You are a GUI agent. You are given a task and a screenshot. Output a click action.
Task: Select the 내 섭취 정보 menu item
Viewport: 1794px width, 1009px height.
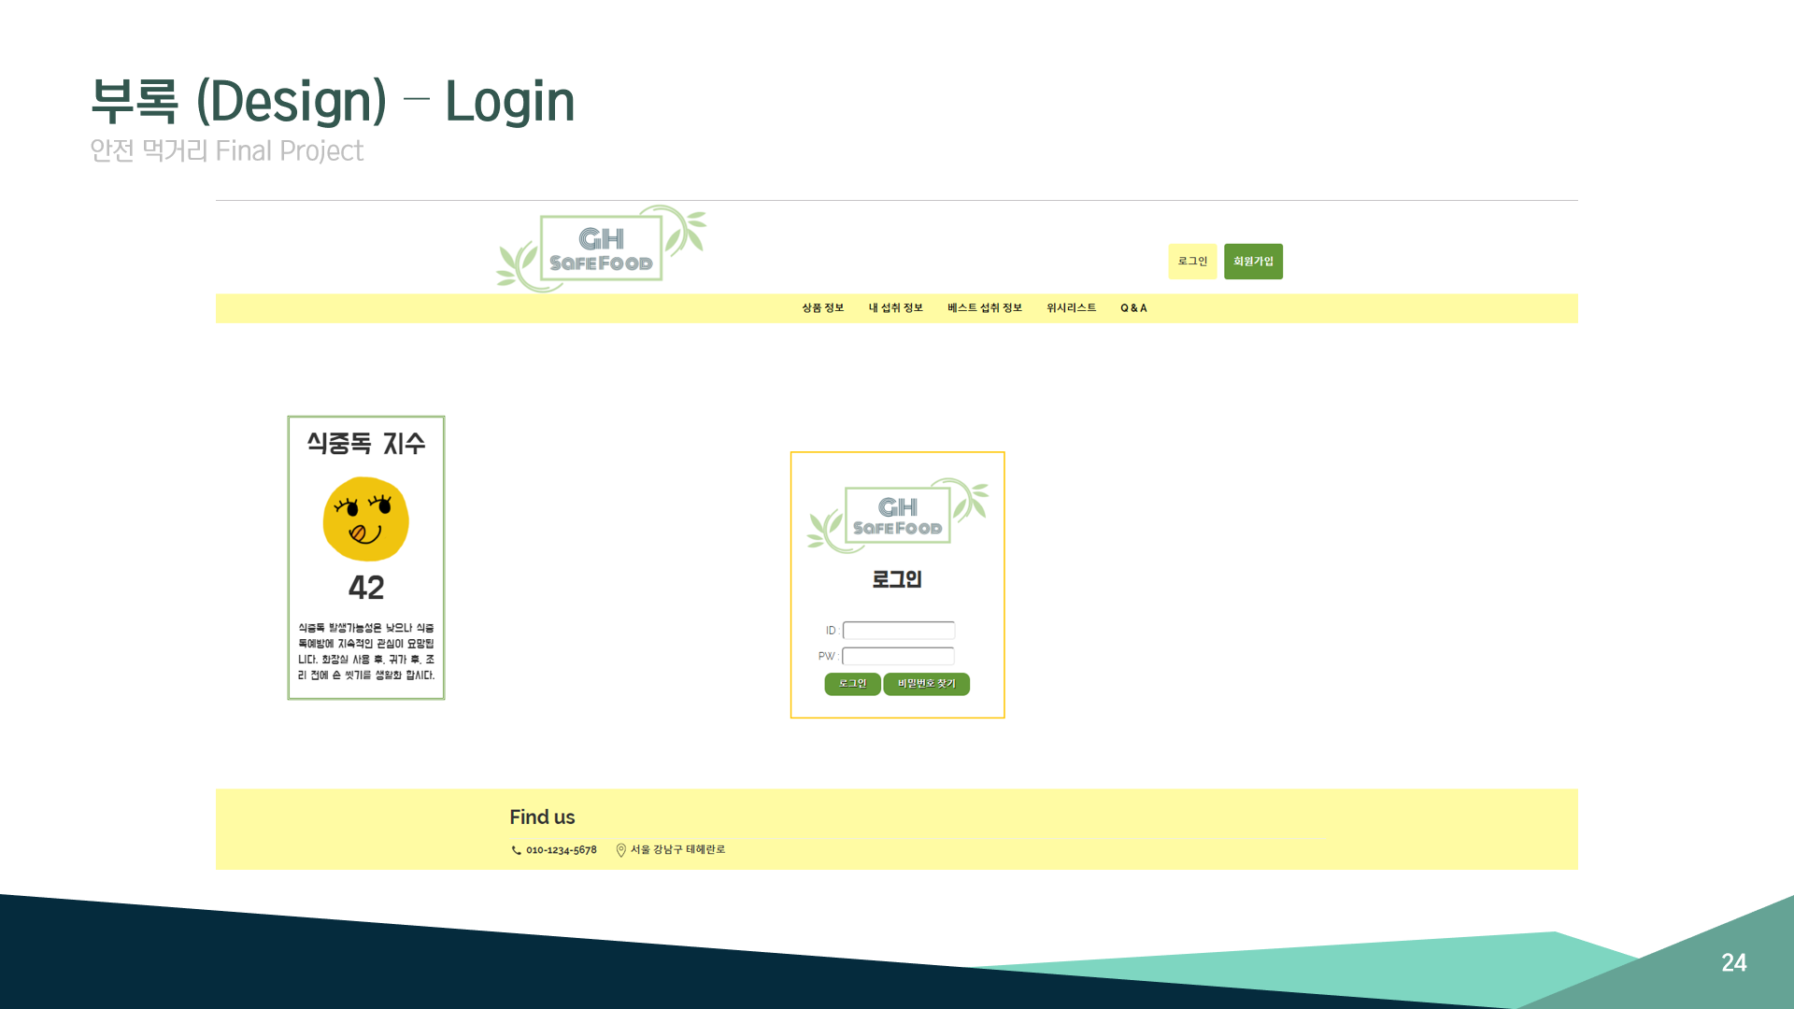point(895,308)
